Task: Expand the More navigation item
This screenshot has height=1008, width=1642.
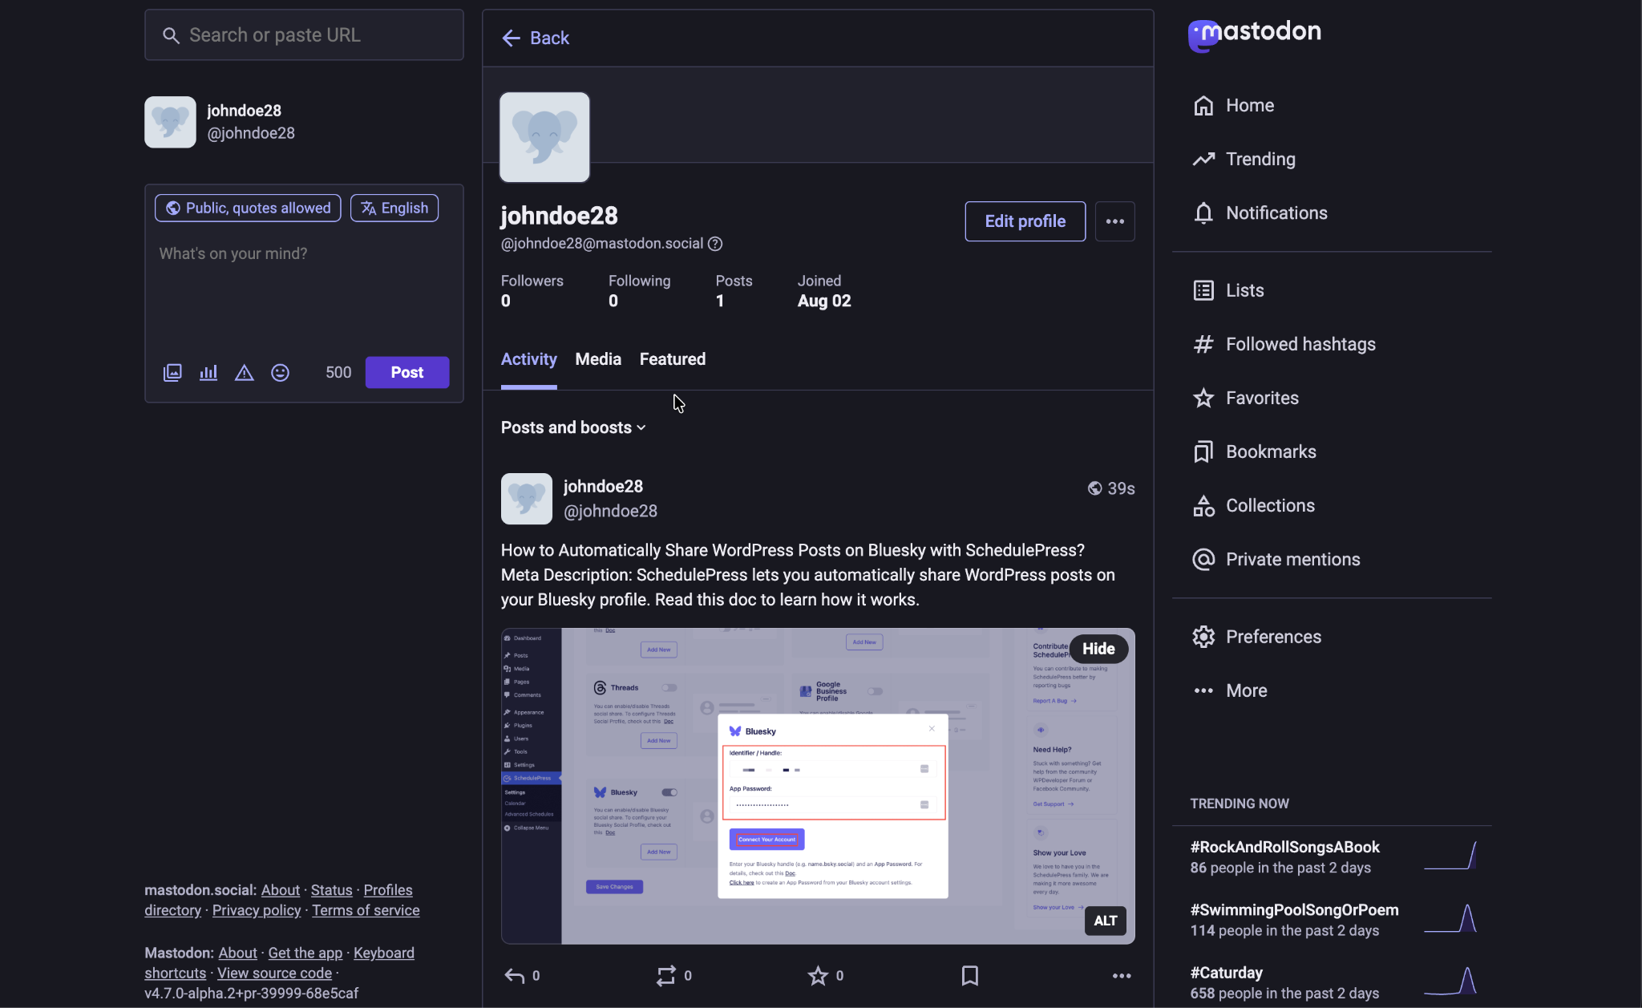Action: coord(1230,691)
